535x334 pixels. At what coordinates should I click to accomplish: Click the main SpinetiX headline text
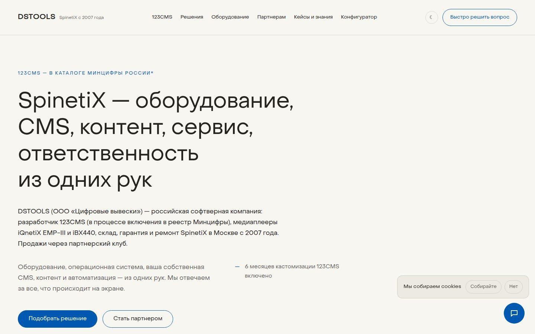[x=156, y=140]
